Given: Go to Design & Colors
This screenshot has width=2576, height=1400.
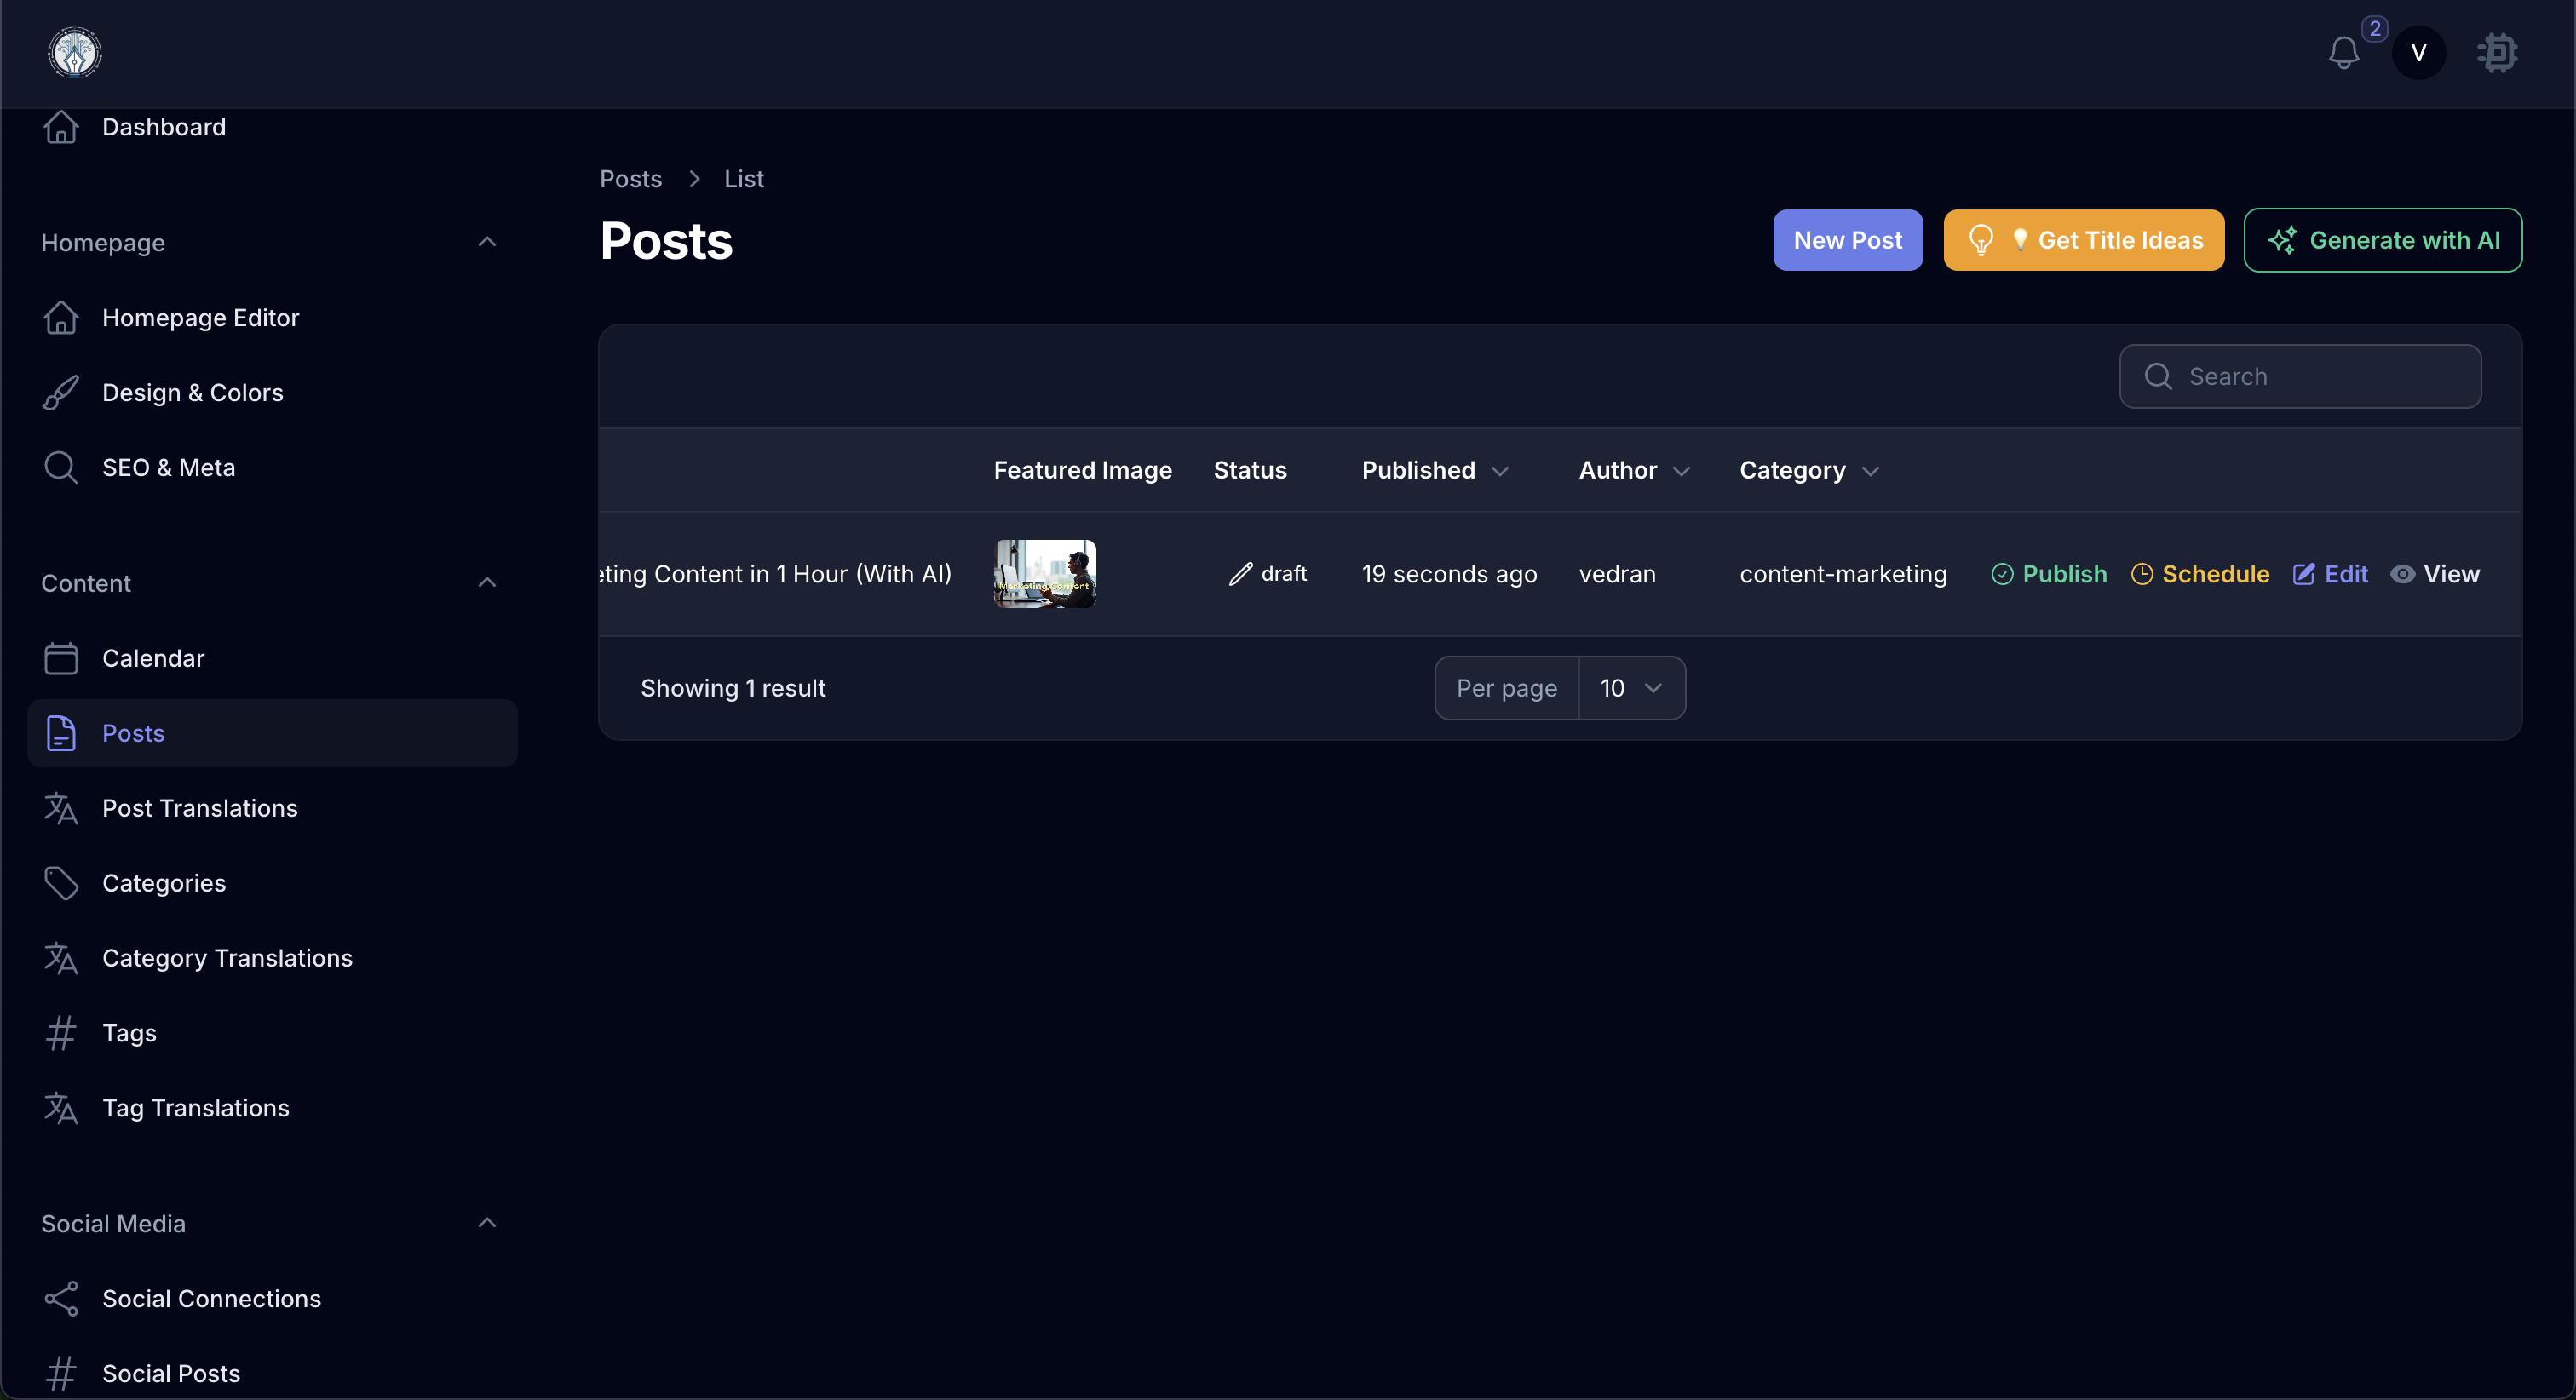Looking at the screenshot, I should coord(272,393).
